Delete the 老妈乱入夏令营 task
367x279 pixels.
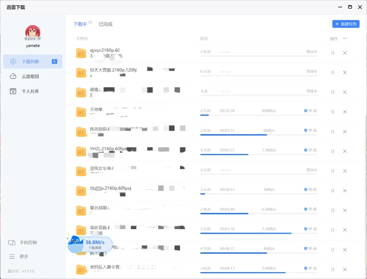pyautogui.click(x=345, y=269)
